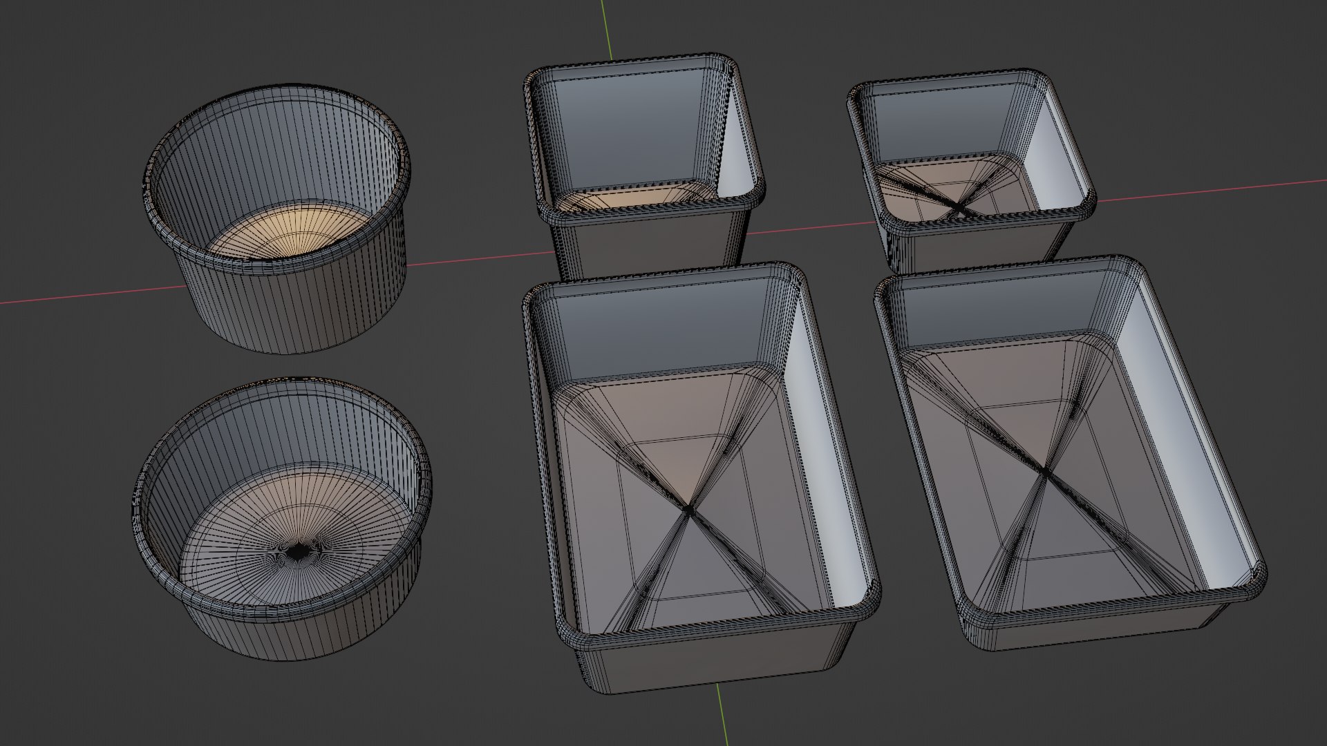Select the small square container with X-pattern bottom
1327x746 pixels.
pyautogui.click(x=971, y=173)
